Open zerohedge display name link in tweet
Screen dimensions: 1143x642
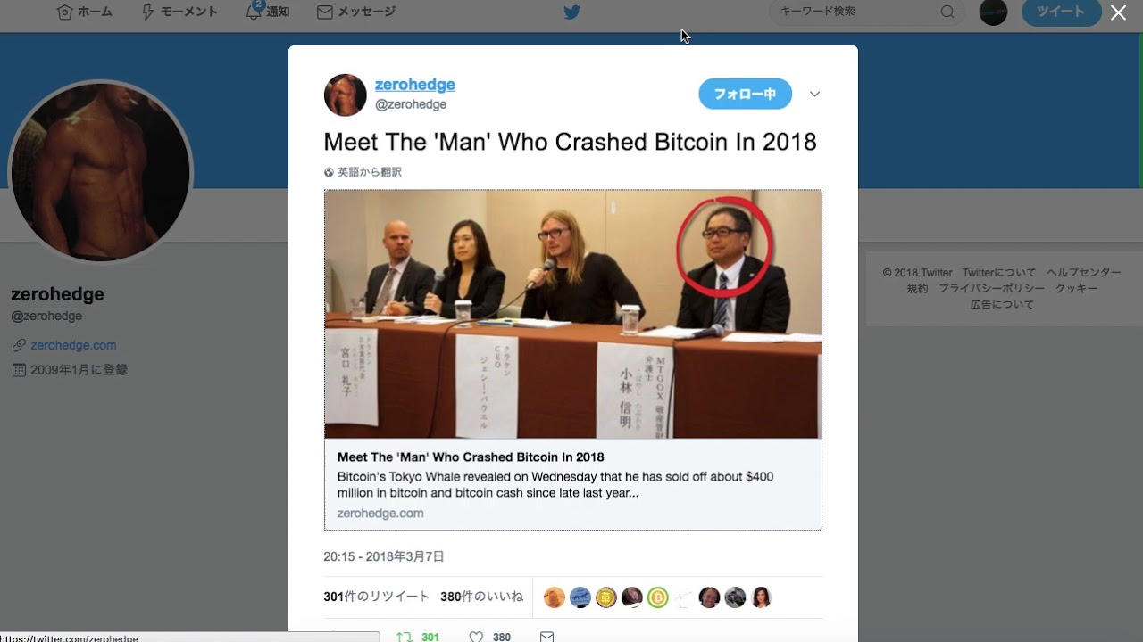(415, 84)
